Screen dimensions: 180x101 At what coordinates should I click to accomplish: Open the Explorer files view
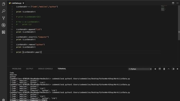point(3,4)
